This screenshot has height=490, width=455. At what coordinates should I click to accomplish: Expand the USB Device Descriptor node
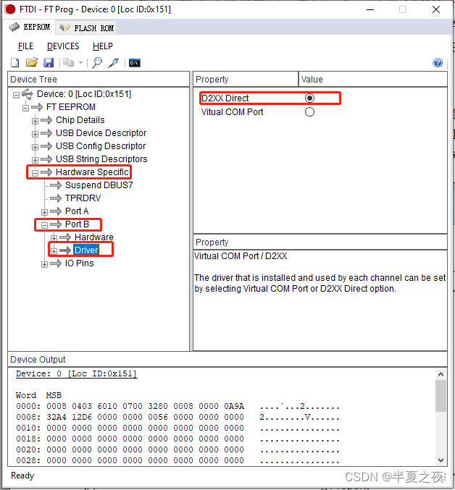pos(35,134)
